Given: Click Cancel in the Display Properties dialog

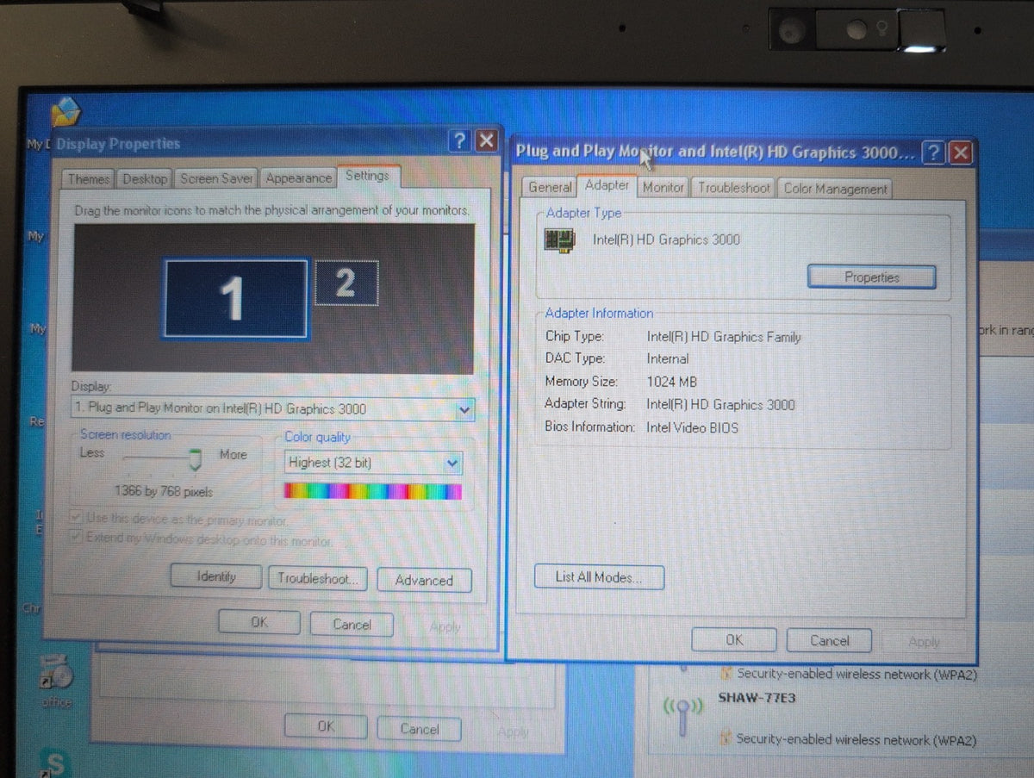Looking at the screenshot, I should point(352,624).
